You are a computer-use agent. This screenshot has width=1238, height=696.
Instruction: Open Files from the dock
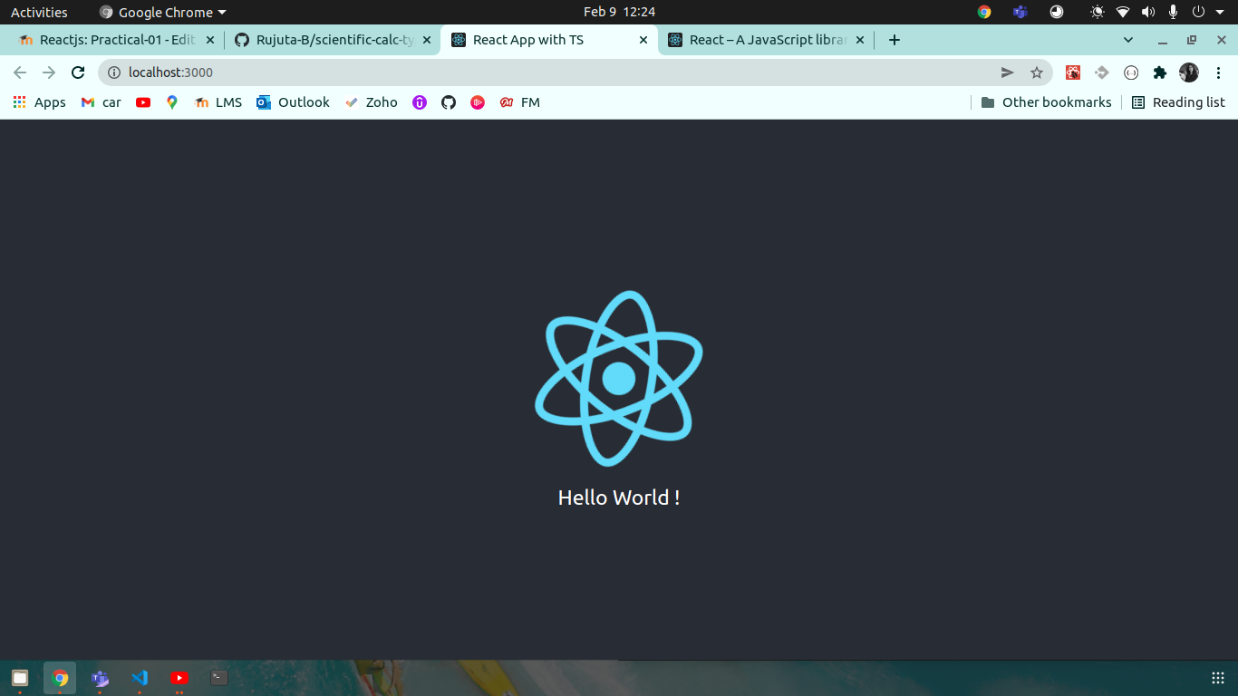click(20, 678)
